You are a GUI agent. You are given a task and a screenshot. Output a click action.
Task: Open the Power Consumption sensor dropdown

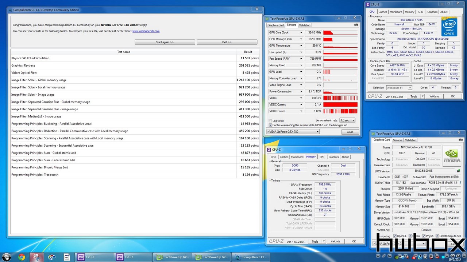click(301, 91)
